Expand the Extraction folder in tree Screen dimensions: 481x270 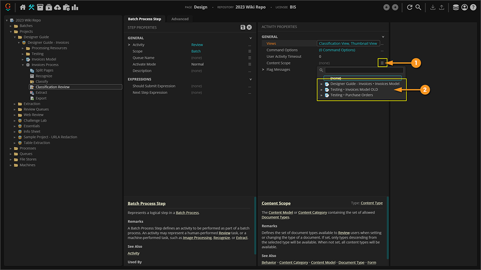click(15, 104)
